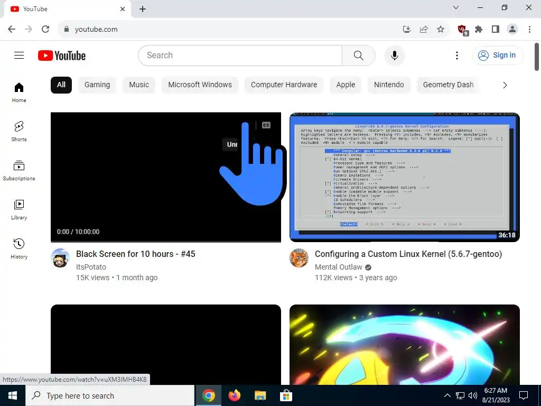Screen dimensions: 541x406
Task: Select the Geometry Dash chip
Action: 448,85
